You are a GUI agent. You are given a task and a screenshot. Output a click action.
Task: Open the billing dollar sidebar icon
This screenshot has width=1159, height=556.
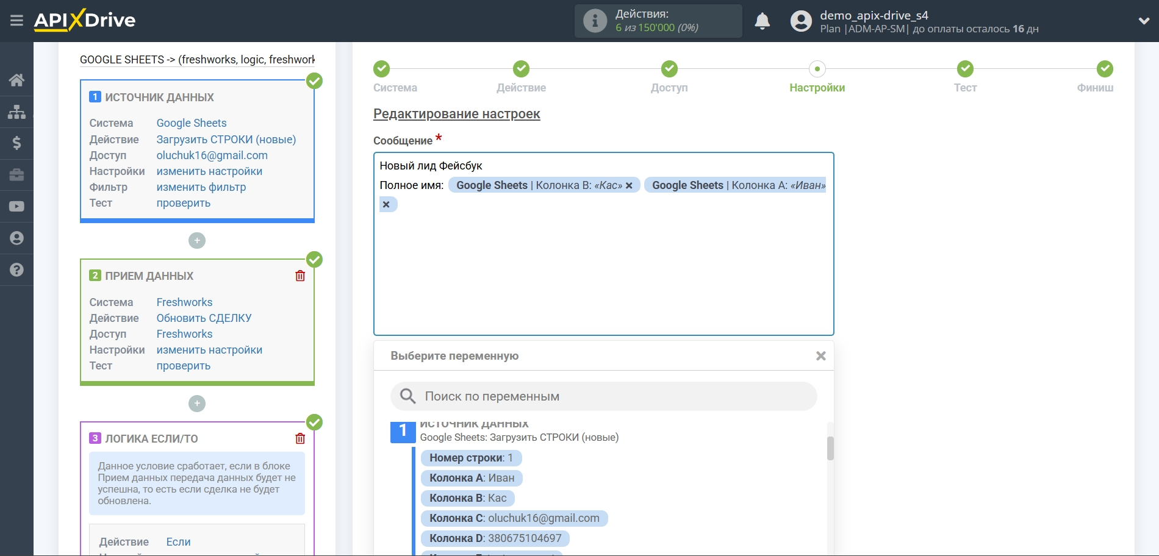[x=16, y=143]
